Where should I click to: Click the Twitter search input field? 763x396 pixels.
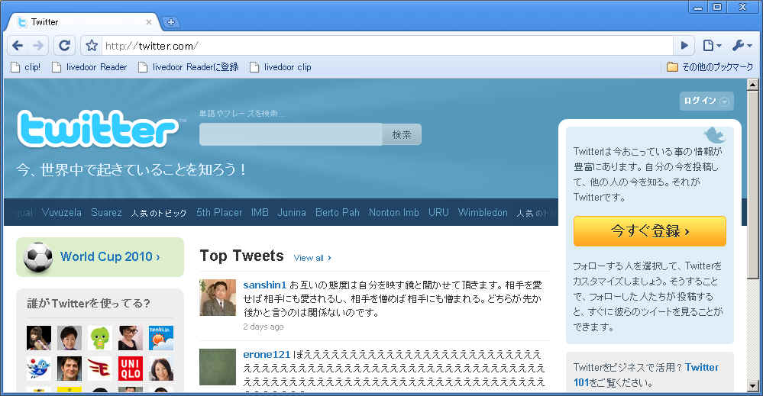coord(290,134)
